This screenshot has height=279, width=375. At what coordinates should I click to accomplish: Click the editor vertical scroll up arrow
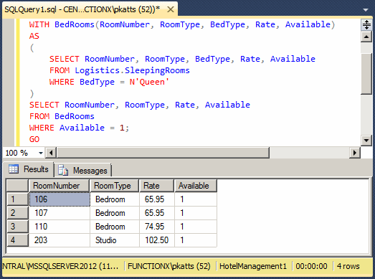click(x=366, y=37)
